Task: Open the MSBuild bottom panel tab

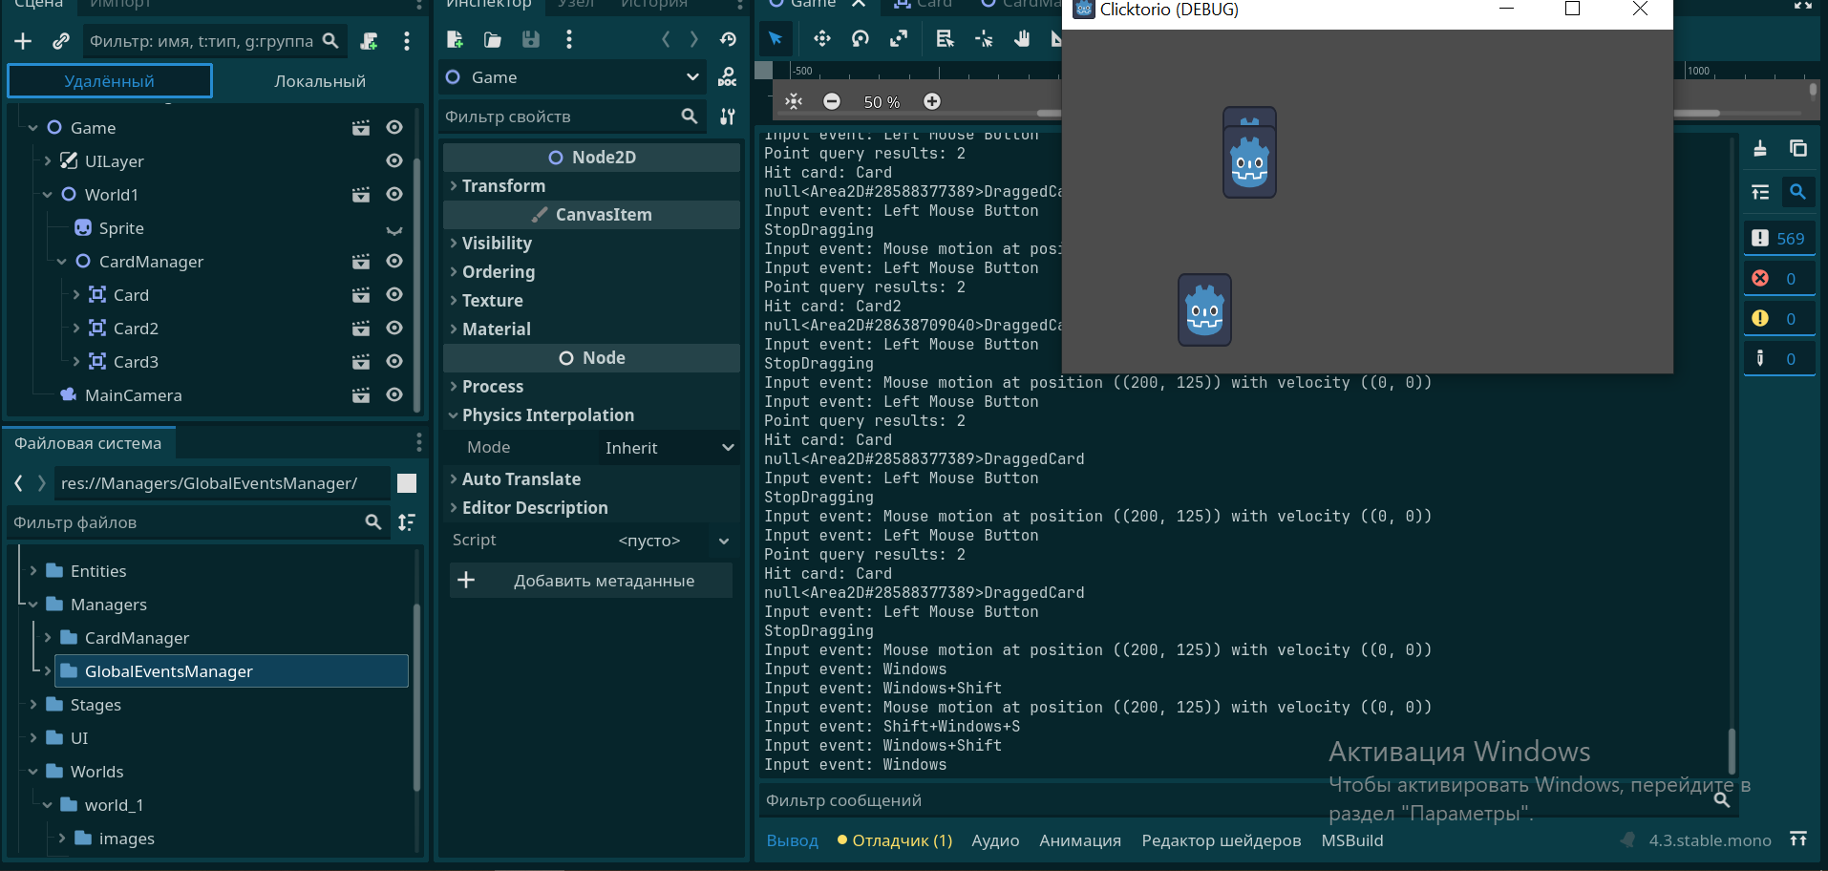Action: 1352,840
